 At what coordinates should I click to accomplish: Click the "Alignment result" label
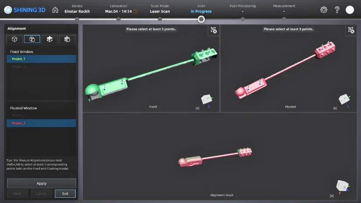pos(222,195)
